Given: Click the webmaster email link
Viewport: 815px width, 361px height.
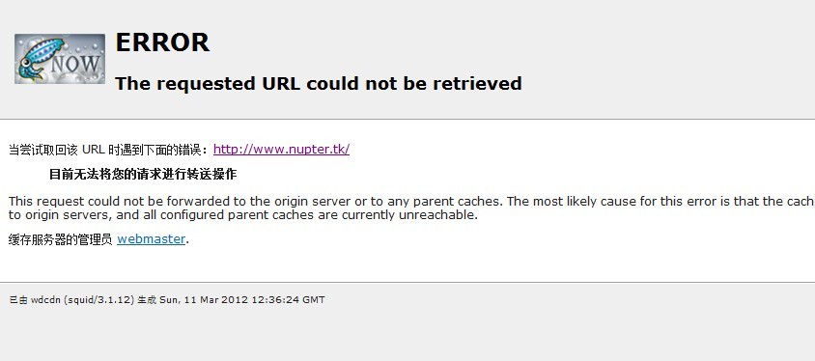Looking at the screenshot, I should tap(152, 239).
